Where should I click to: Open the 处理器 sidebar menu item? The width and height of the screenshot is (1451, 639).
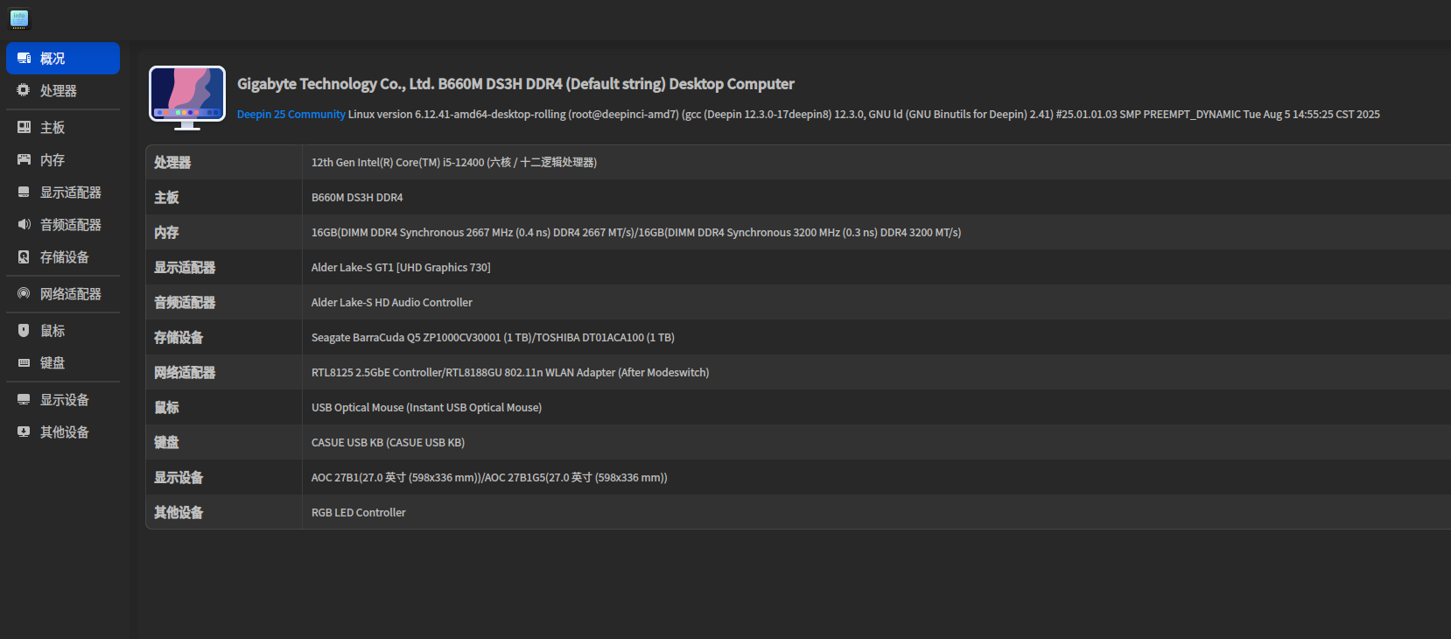pyautogui.click(x=63, y=91)
